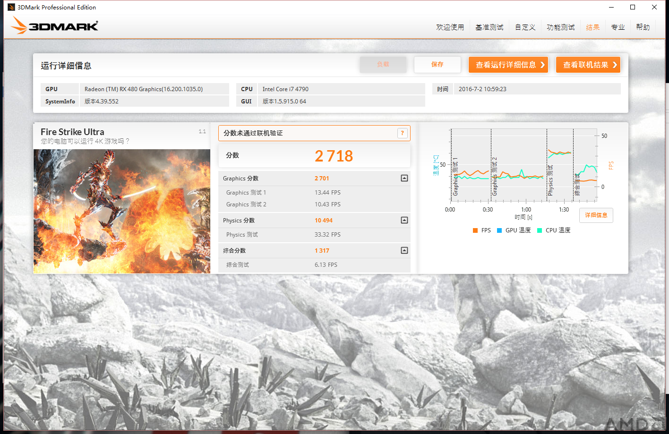Screen dimensions: 669x434
Task: Select the 结果 tab
Action: coord(592,27)
